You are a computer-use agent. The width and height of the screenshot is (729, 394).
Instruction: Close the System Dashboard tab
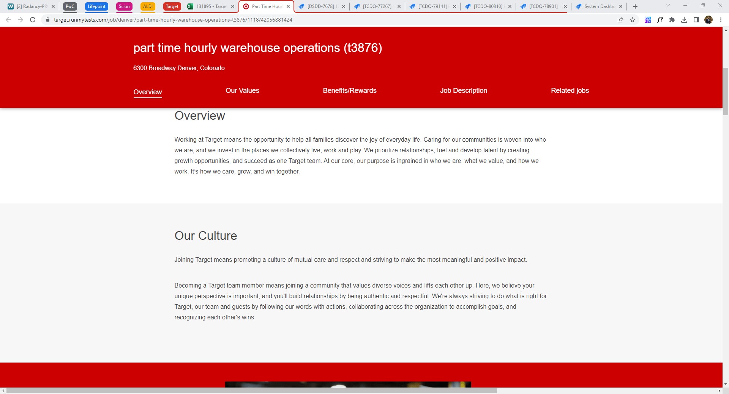click(621, 6)
